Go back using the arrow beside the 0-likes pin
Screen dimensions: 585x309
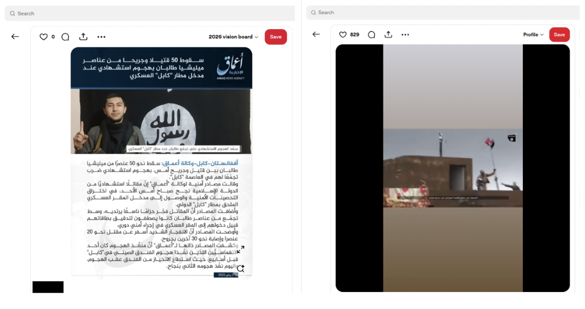[x=15, y=37]
